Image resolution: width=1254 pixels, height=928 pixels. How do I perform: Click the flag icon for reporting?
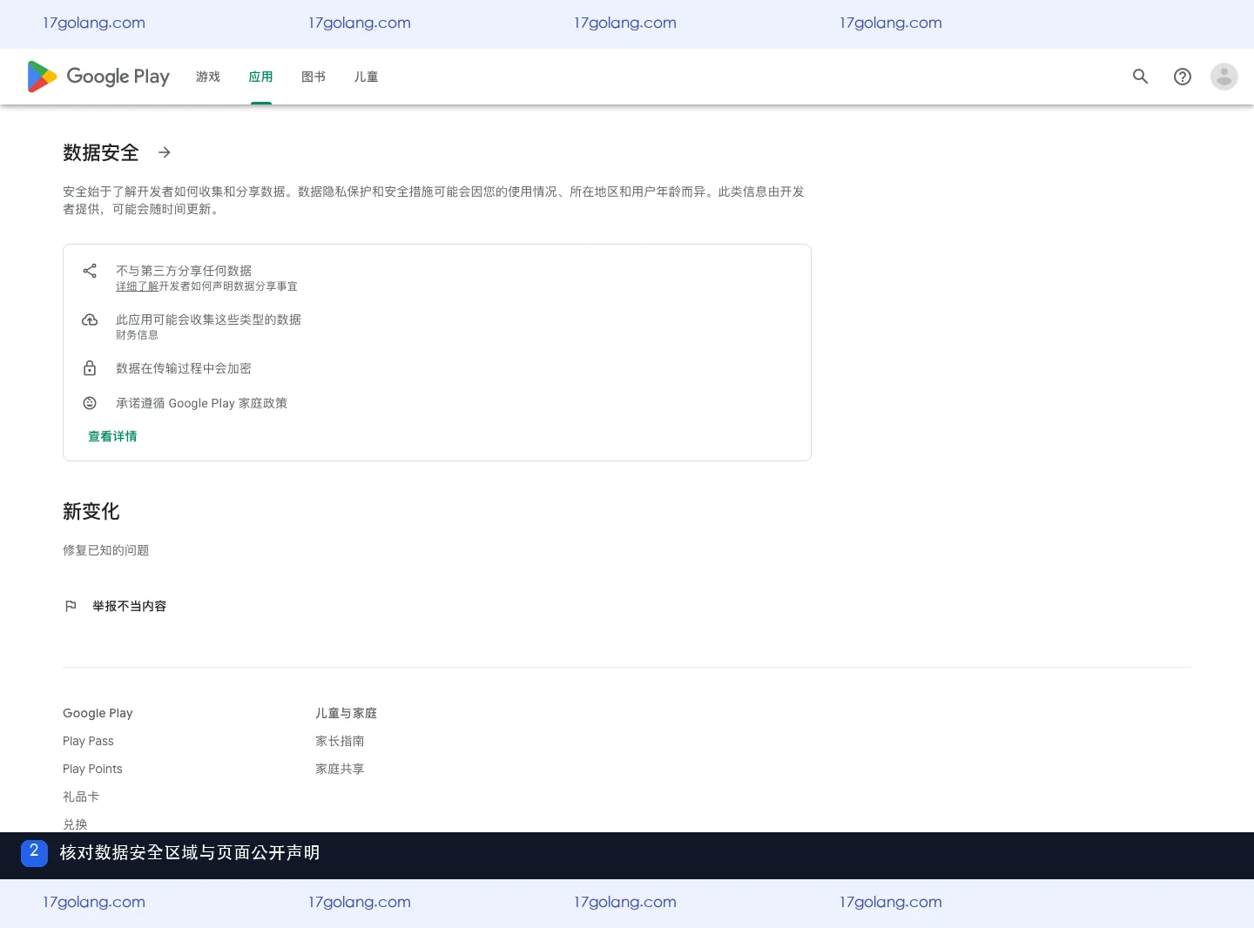71,606
